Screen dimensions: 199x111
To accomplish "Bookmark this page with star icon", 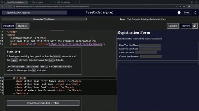I will coord(184,6).
